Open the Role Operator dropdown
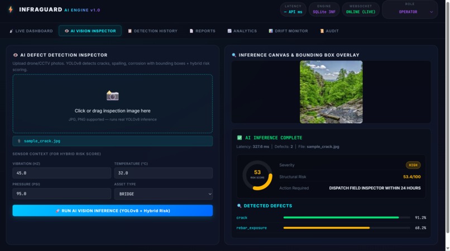This screenshot has width=450, height=251. tap(410, 9)
